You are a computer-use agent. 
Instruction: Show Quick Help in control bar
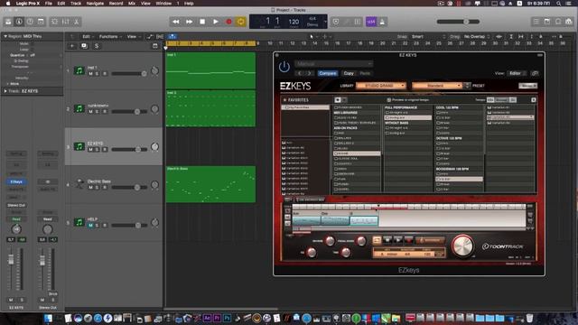[30, 22]
